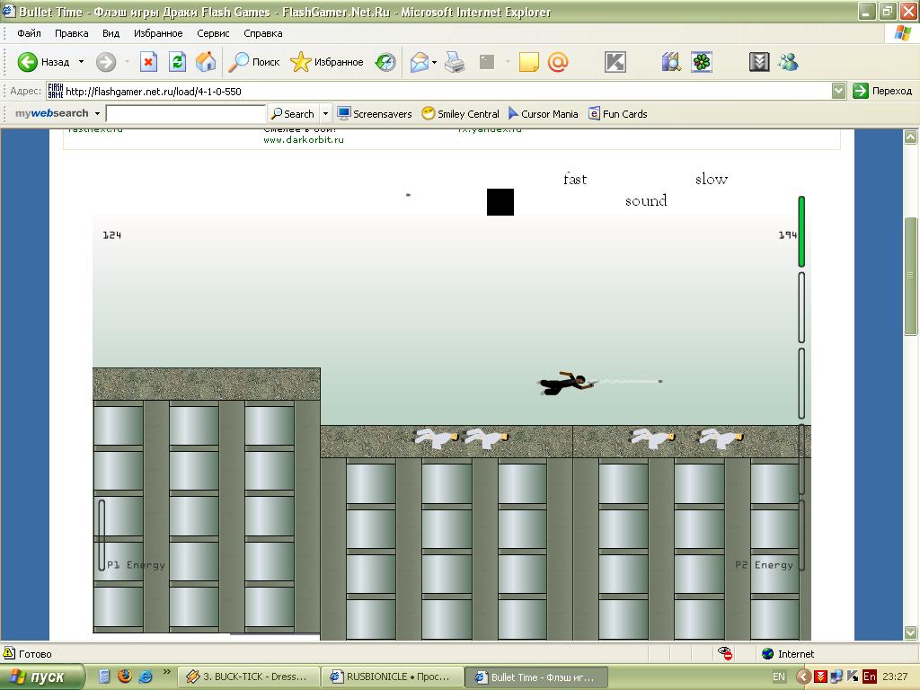The width and height of the screenshot is (920, 690).
Task: Expand the address bar dropdown
Action: pyautogui.click(x=838, y=91)
